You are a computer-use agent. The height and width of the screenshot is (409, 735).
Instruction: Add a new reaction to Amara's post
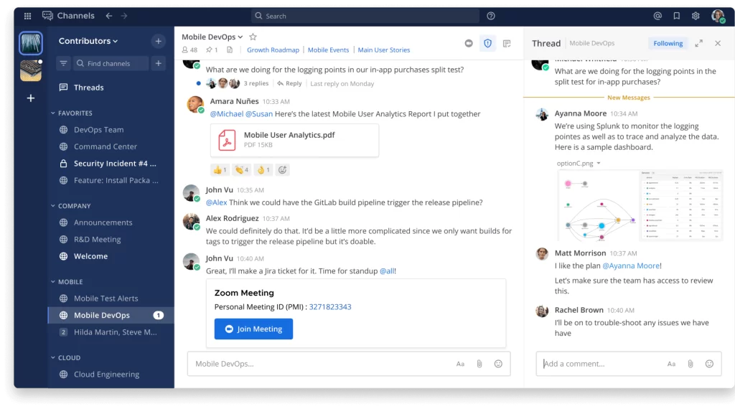[282, 170]
